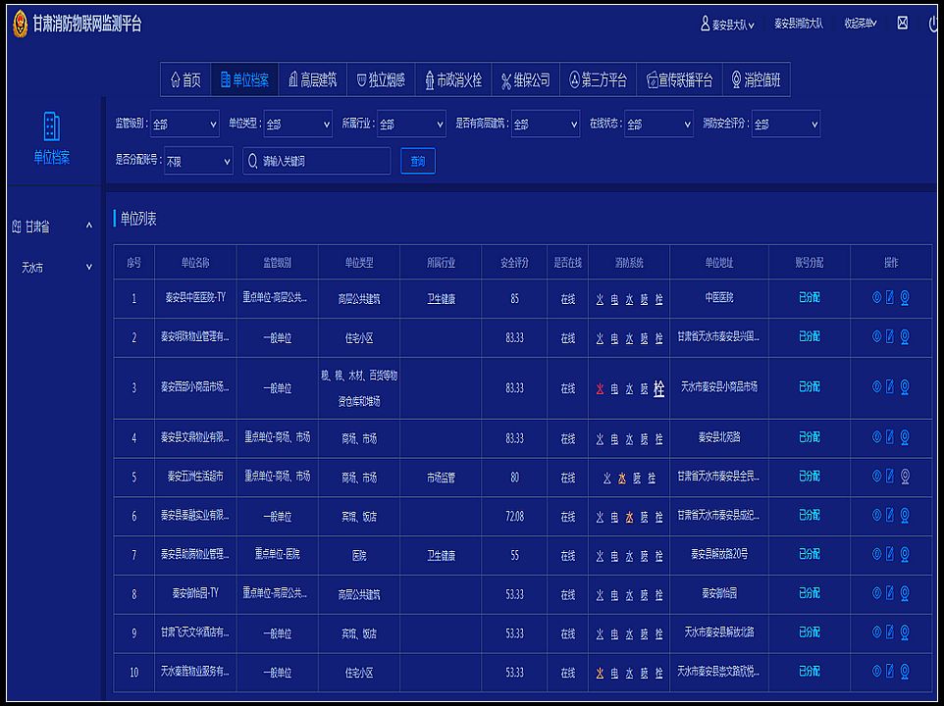Collapse the 甘肃省 tree node
This screenshot has width=944, height=706.
[89, 227]
